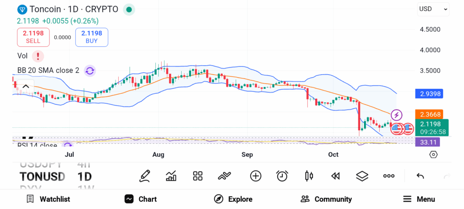Screen dimensions: 464x209
Task: Open the chart type icon
Action: [171, 176]
